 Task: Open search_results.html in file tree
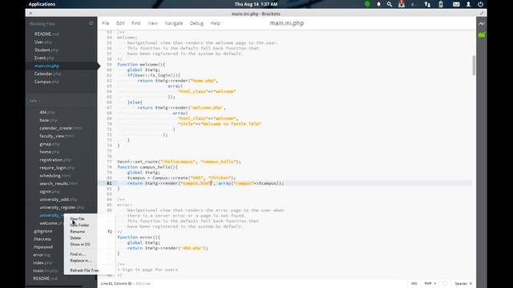click(x=59, y=183)
